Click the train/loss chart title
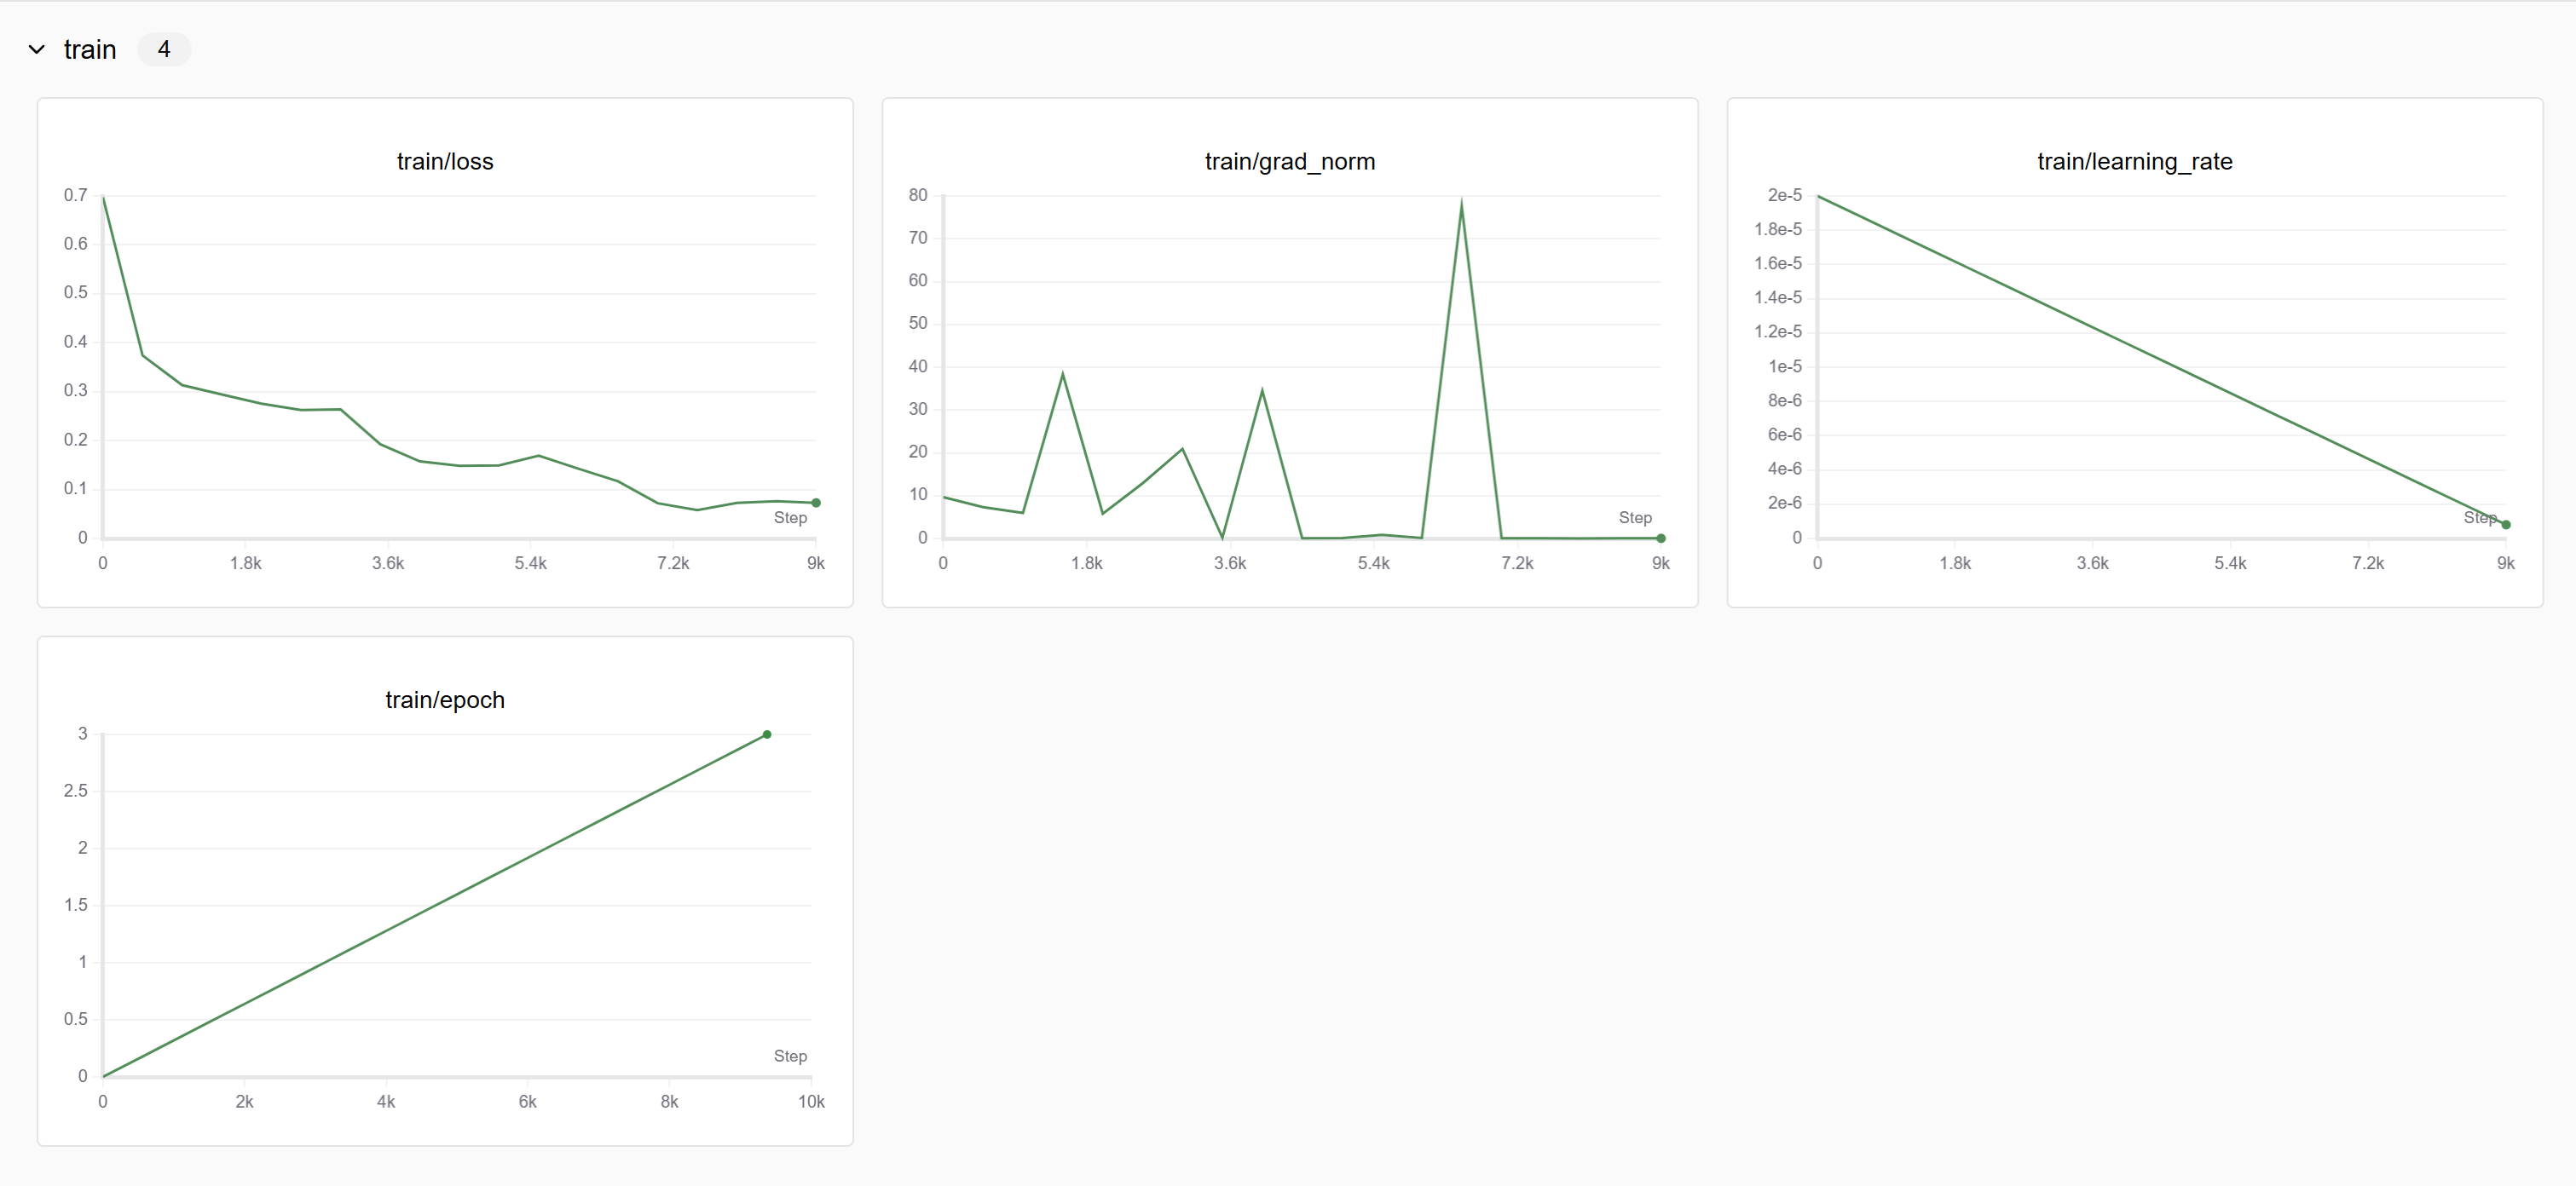The height and width of the screenshot is (1186, 2576). pos(445,162)
